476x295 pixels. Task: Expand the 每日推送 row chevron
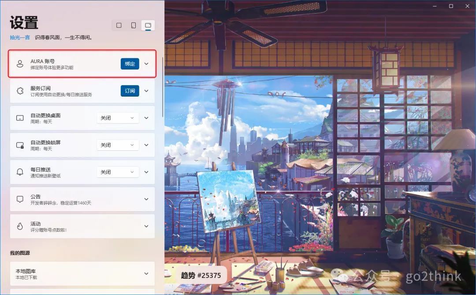[x=146, y=172]
